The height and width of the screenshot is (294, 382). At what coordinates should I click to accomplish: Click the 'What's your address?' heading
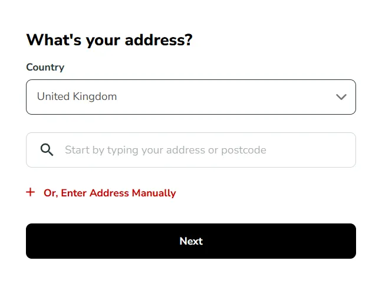110,40
